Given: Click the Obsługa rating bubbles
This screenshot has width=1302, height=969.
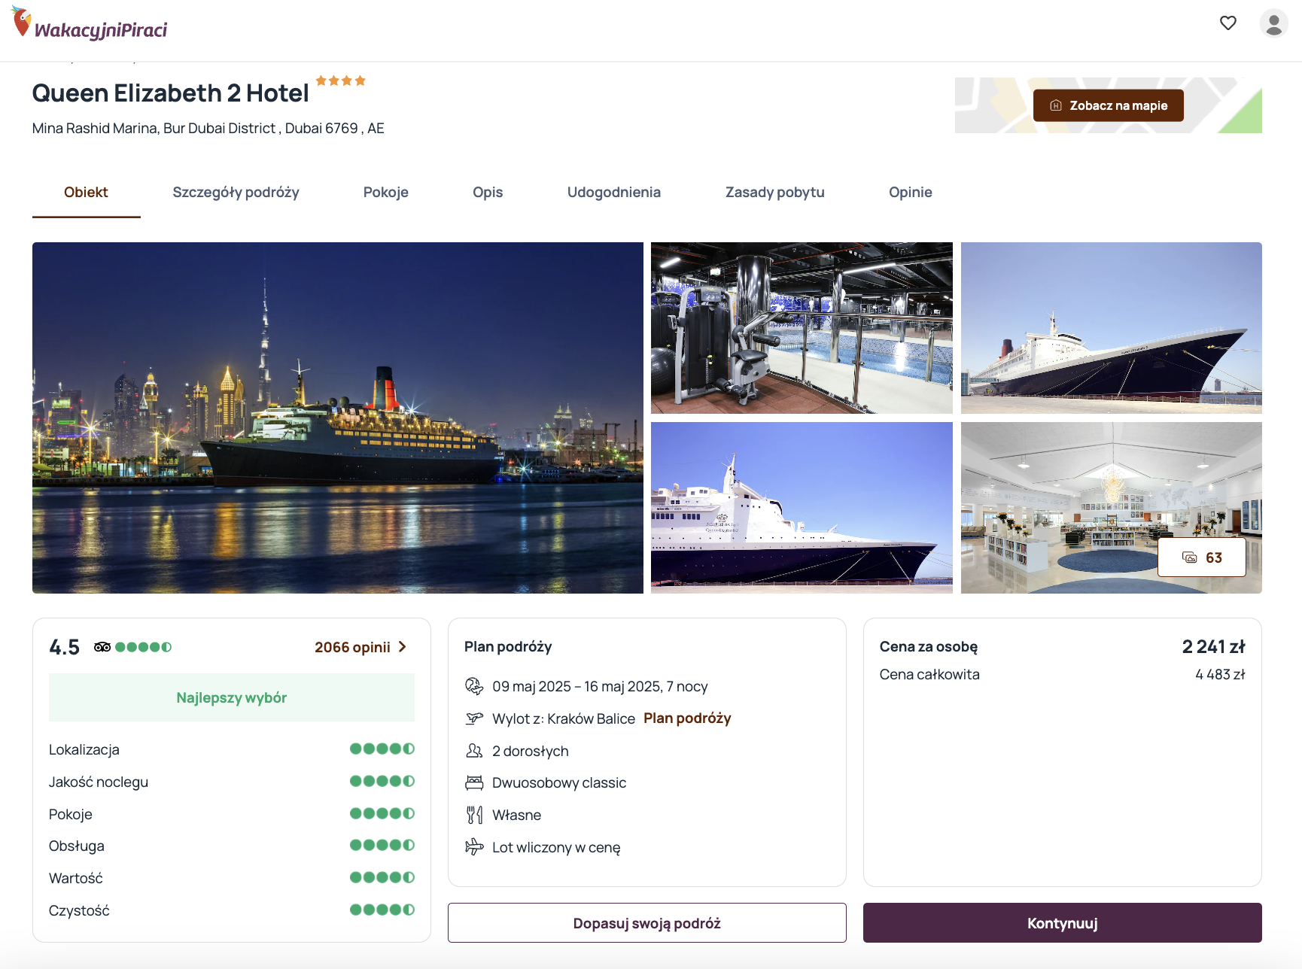Looking at the screenshot, I should click(382, 845).
